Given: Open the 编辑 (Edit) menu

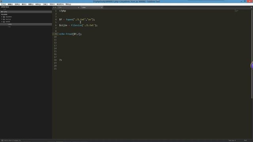Looking at the screenshot, I should (10, 4).
